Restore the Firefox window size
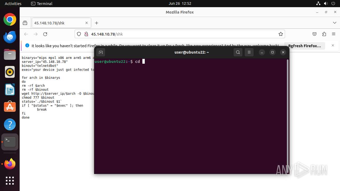Viewport: 340px width, 191px height. click(326, 12)
